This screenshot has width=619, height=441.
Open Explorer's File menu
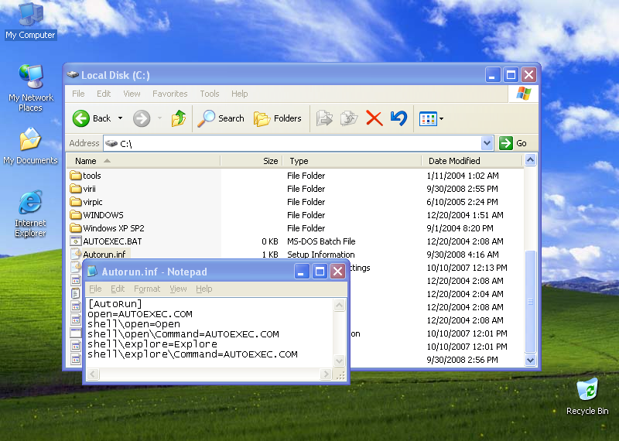(78, 94)
